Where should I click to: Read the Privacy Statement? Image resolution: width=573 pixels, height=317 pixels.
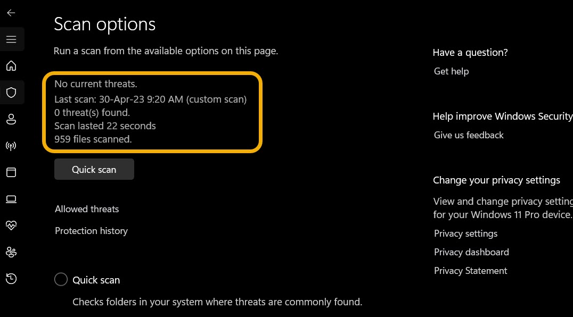(470, 270)
